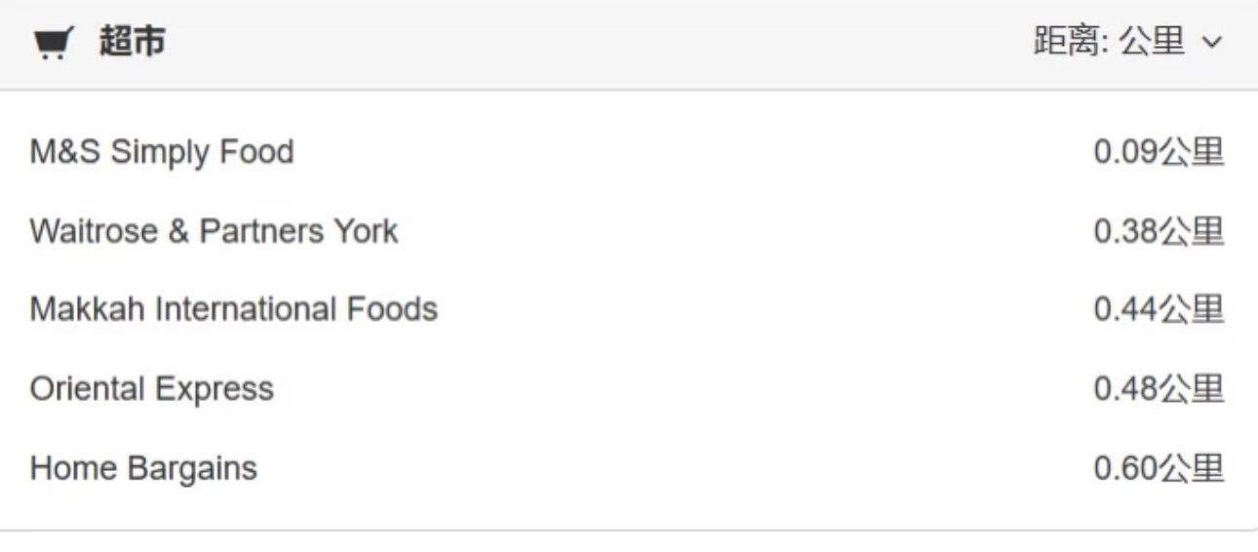Click the 0.44公里 distance value
This screenshot has width=1258, height=552.
coord(1159,309)
